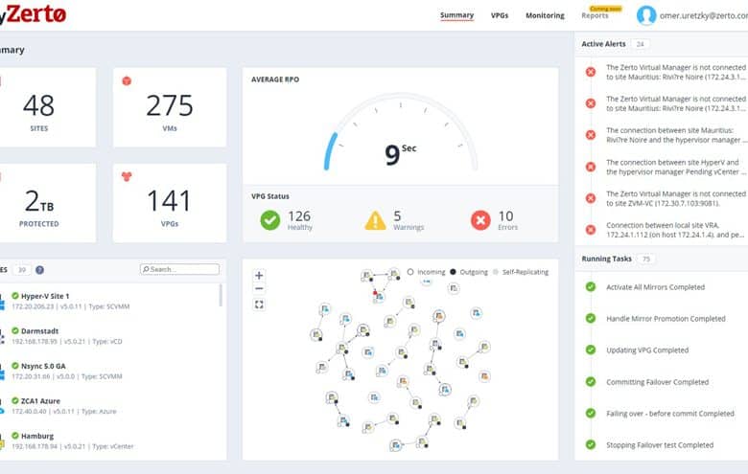Open Committing Failover Completed task
Screen dimensions: 748x474
(x=657, y=381)
